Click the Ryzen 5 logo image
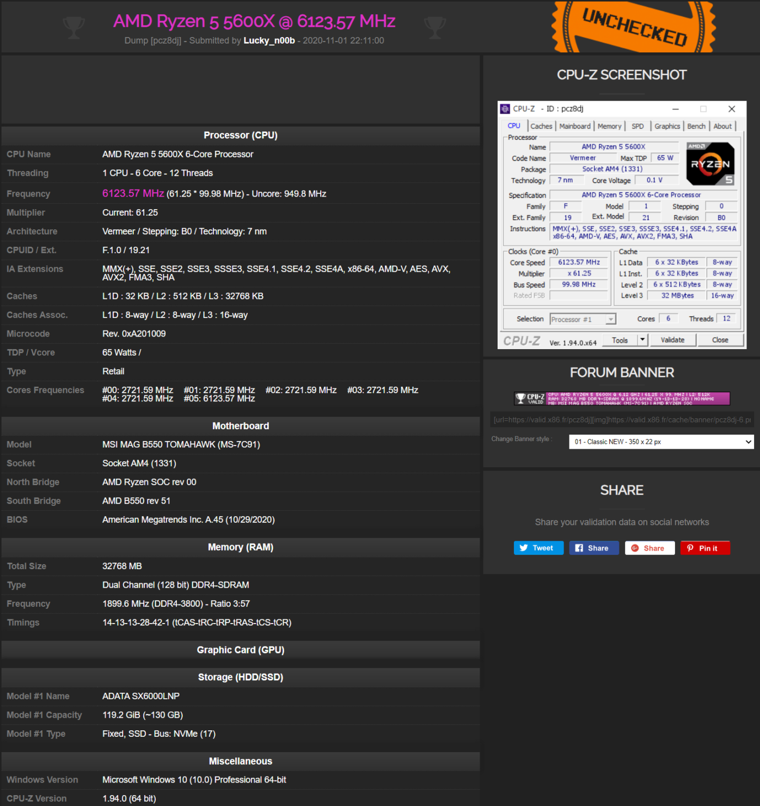 710,164
